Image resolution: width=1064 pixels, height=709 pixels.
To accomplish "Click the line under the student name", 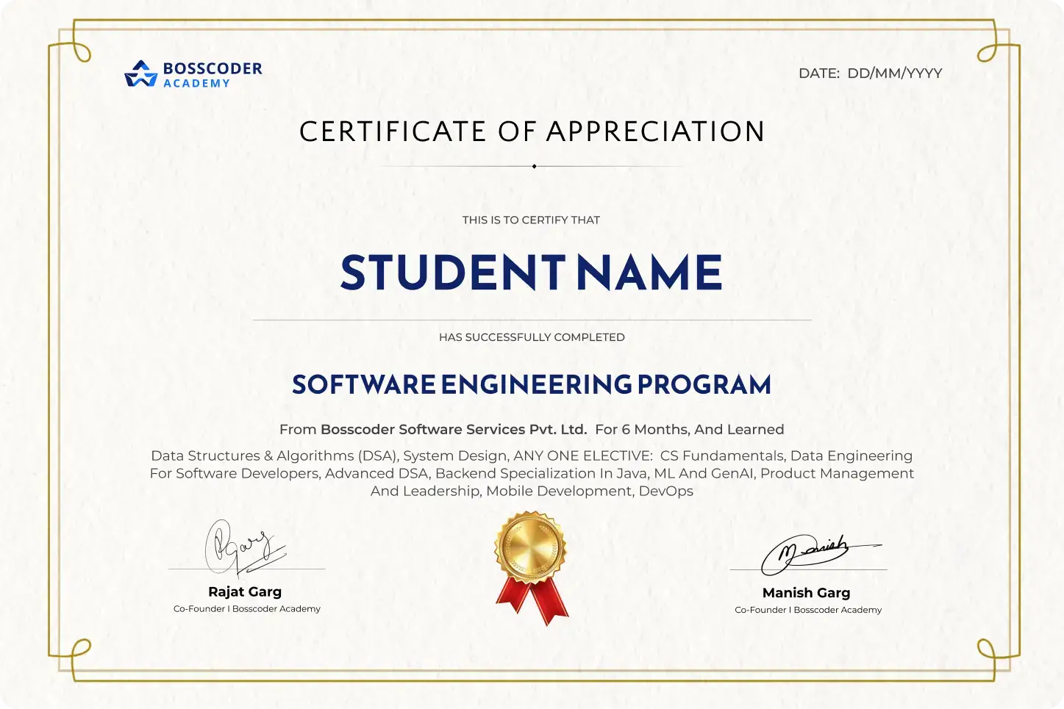I will pyautogui.click(x=531, y=318).
